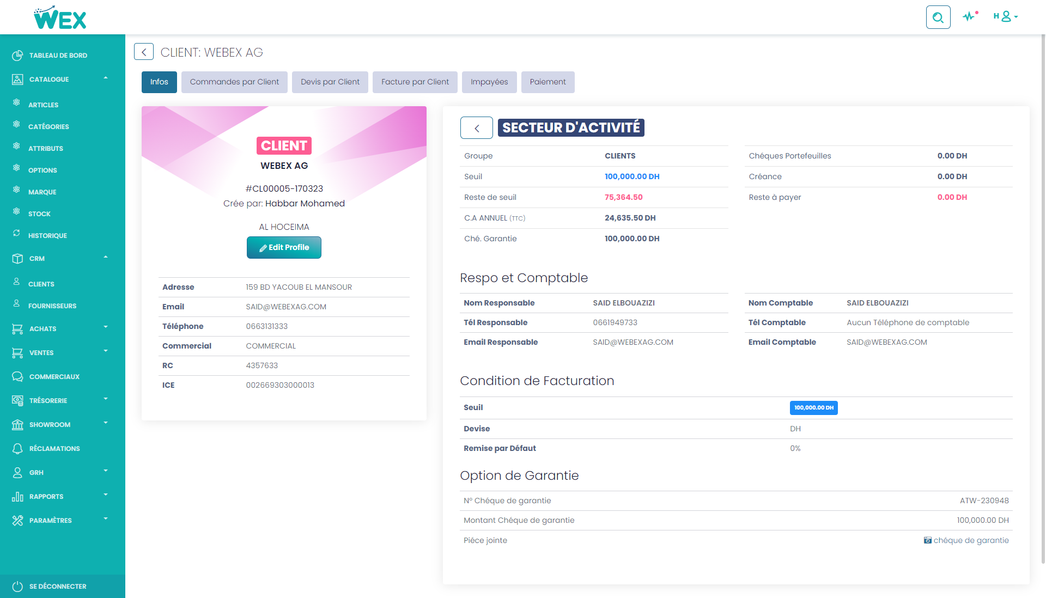
Task: Expand the Achats submenu arrow
Action: [x=106, y=327]
